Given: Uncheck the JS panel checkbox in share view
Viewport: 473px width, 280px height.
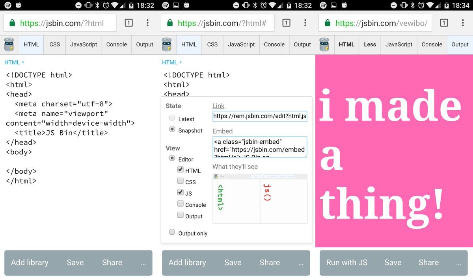Looking at the screenshot, I should [181, 192].
